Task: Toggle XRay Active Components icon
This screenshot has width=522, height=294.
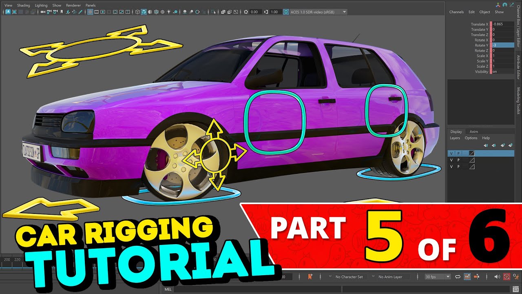Action: coord(230,12)
